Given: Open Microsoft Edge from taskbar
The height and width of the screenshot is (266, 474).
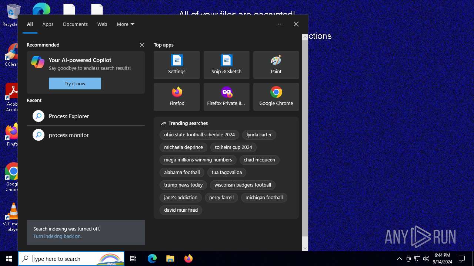Looking at the screenshot, I should [152, 259].
